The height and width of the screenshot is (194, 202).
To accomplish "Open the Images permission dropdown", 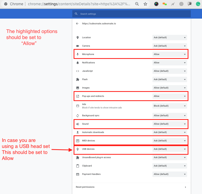I will [170, 88].
